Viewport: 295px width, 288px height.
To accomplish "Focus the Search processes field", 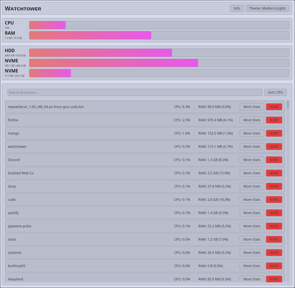I will click(x=135, y=93).
